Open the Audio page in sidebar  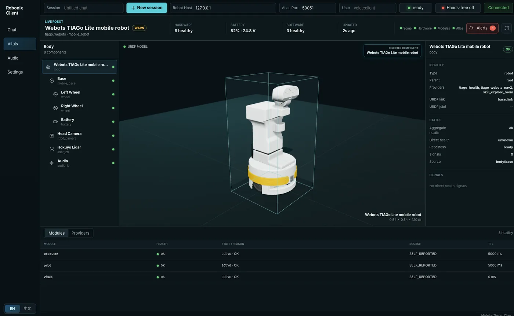point(20,58)
